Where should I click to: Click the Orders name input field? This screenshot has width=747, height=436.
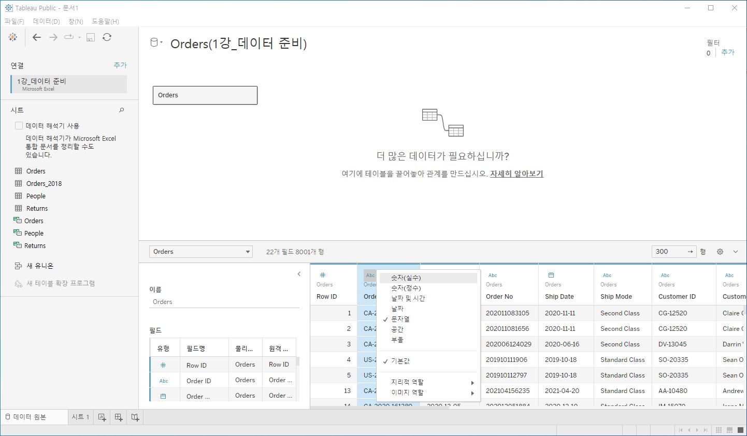point(224,302)
